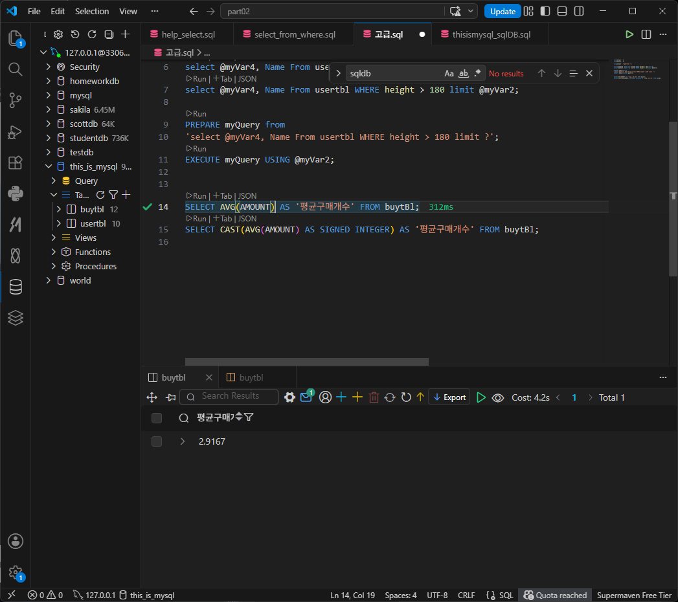Switch to select_from_where.sql tab
Image resolution: width=678 pixels, height=602 pixels.
(293, 34)
